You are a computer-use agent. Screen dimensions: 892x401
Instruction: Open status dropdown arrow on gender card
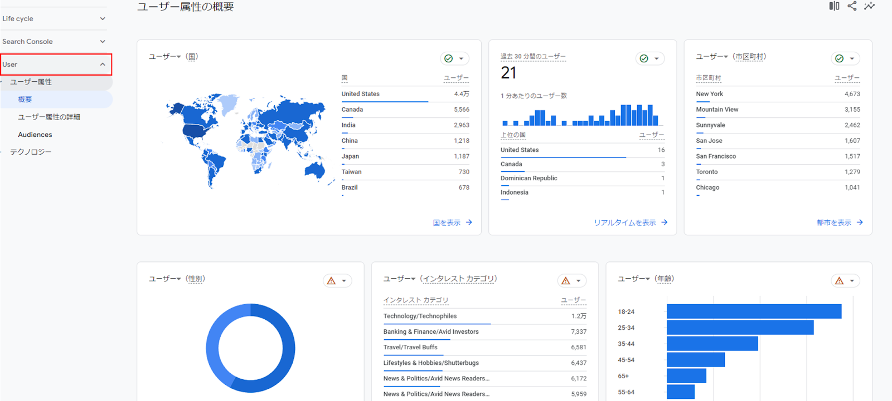pyautogui.click(x=344, y=281)
